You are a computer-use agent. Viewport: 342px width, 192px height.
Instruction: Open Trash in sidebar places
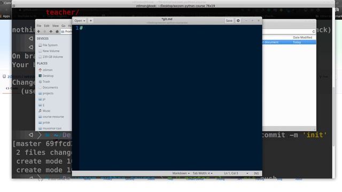click(x=46, y=82)
